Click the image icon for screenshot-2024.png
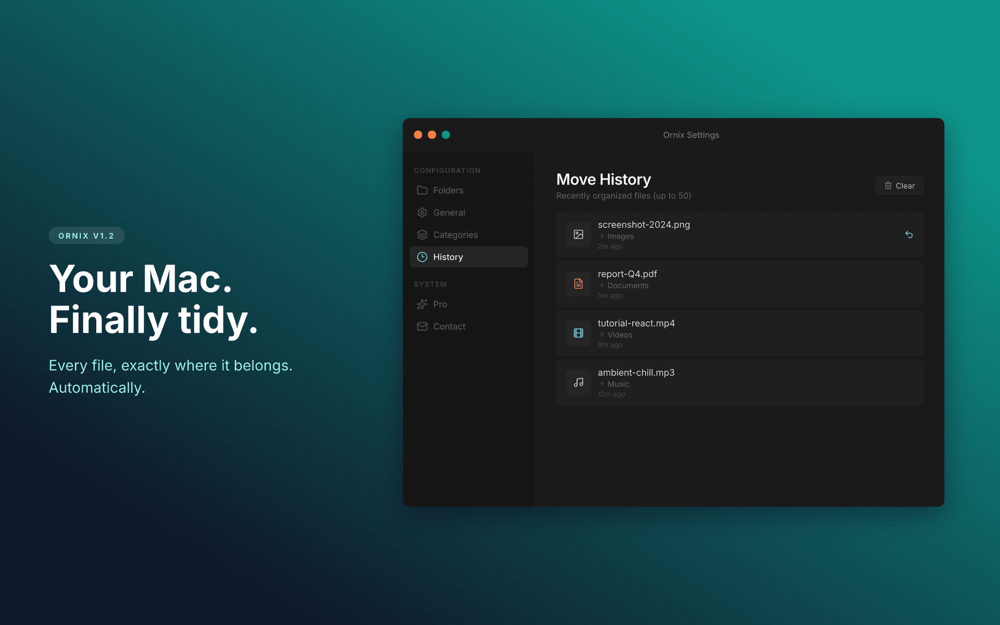The image size is (1000, 625). point(578,234)
